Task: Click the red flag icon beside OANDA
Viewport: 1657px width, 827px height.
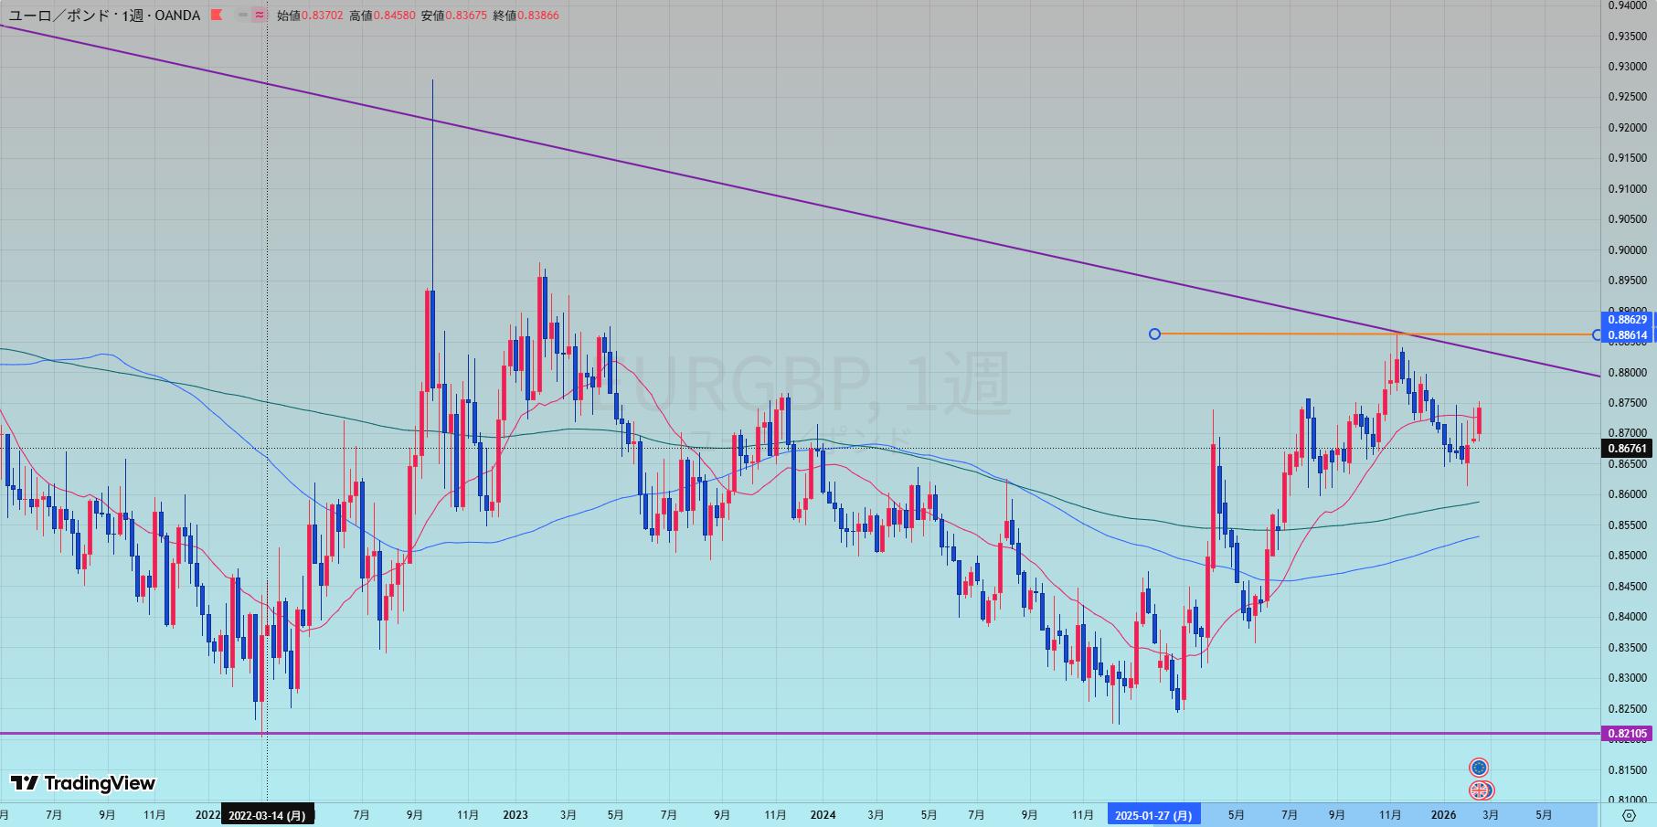Action: [x=217, y=16]
